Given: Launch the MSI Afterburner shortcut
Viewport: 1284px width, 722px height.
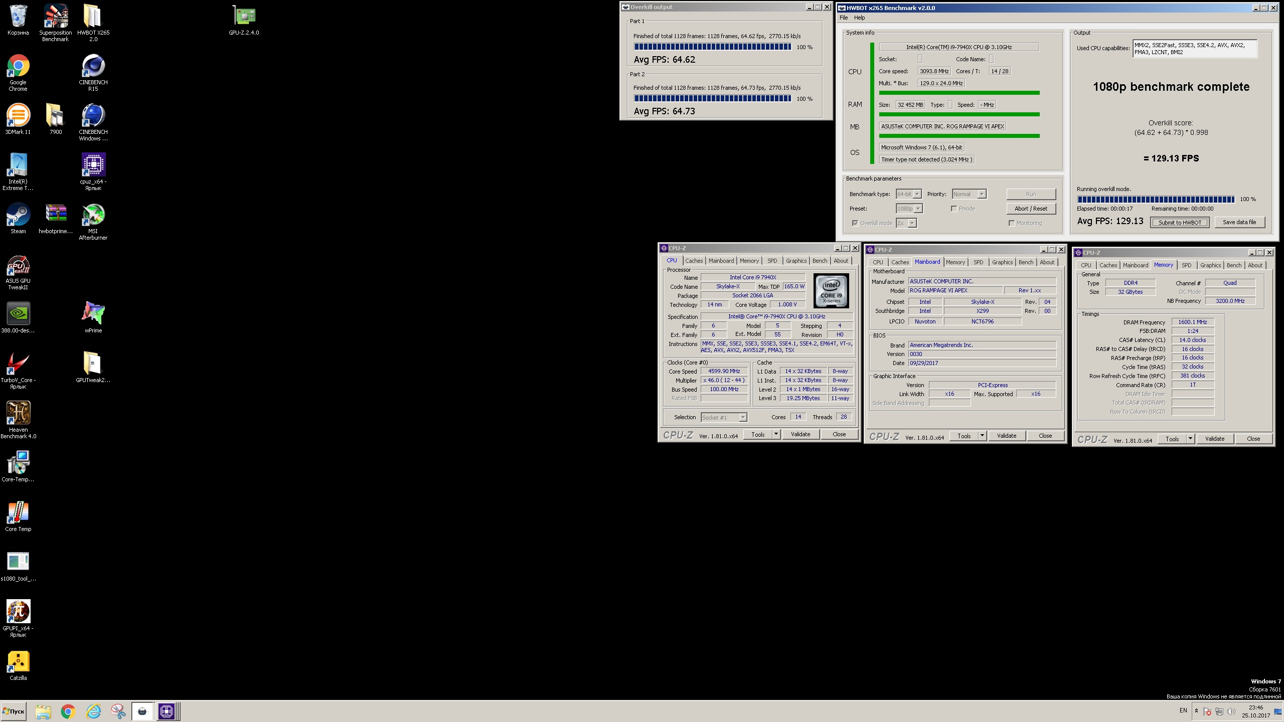Looking at the screenshot, I should [x=93, y=221].
